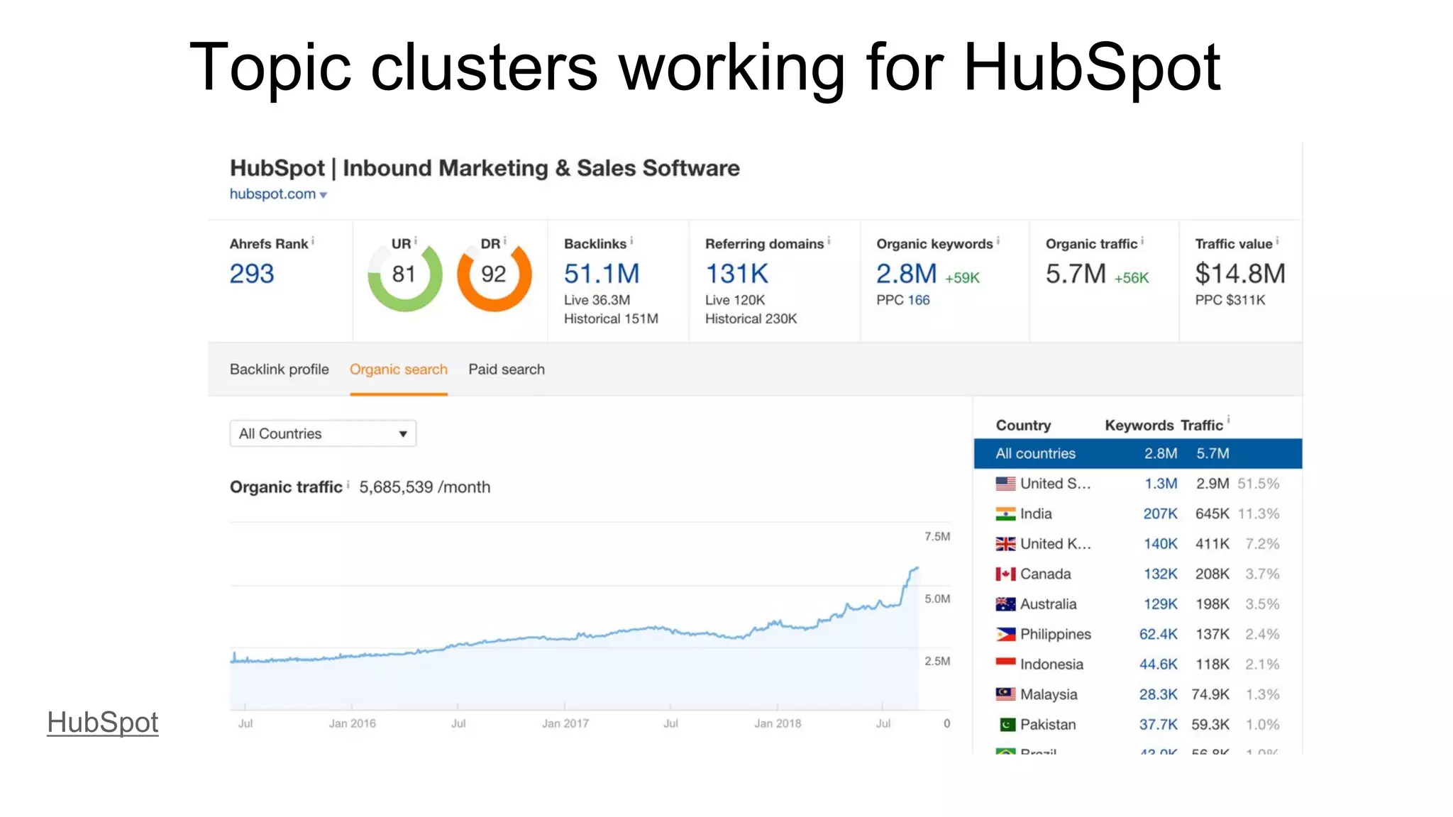This screenshot has width=1453, height=817.
Task: Click the Organic keywords info icon
Action: pyautogui.click(x=998, y=241)
